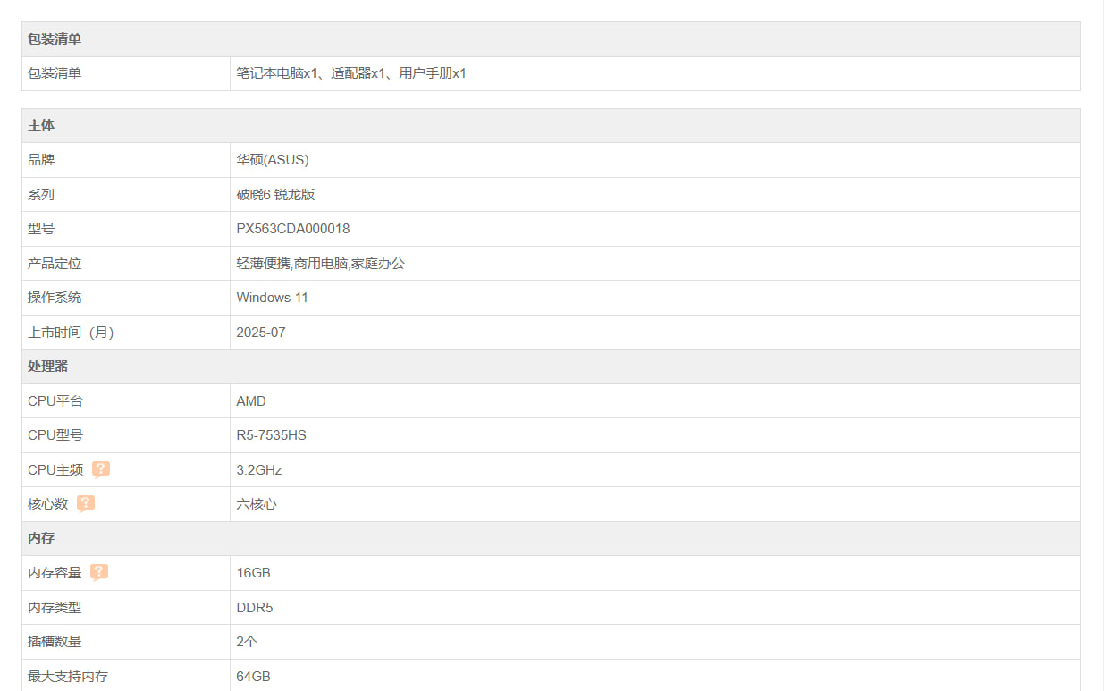
Task: Click the brand value 华硕(ASUS)
Action: [x=273, y=160]
